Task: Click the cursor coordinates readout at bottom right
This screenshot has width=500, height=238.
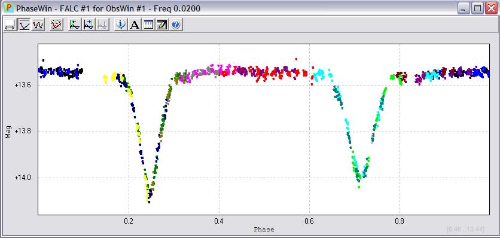Action: click(466, 229)
